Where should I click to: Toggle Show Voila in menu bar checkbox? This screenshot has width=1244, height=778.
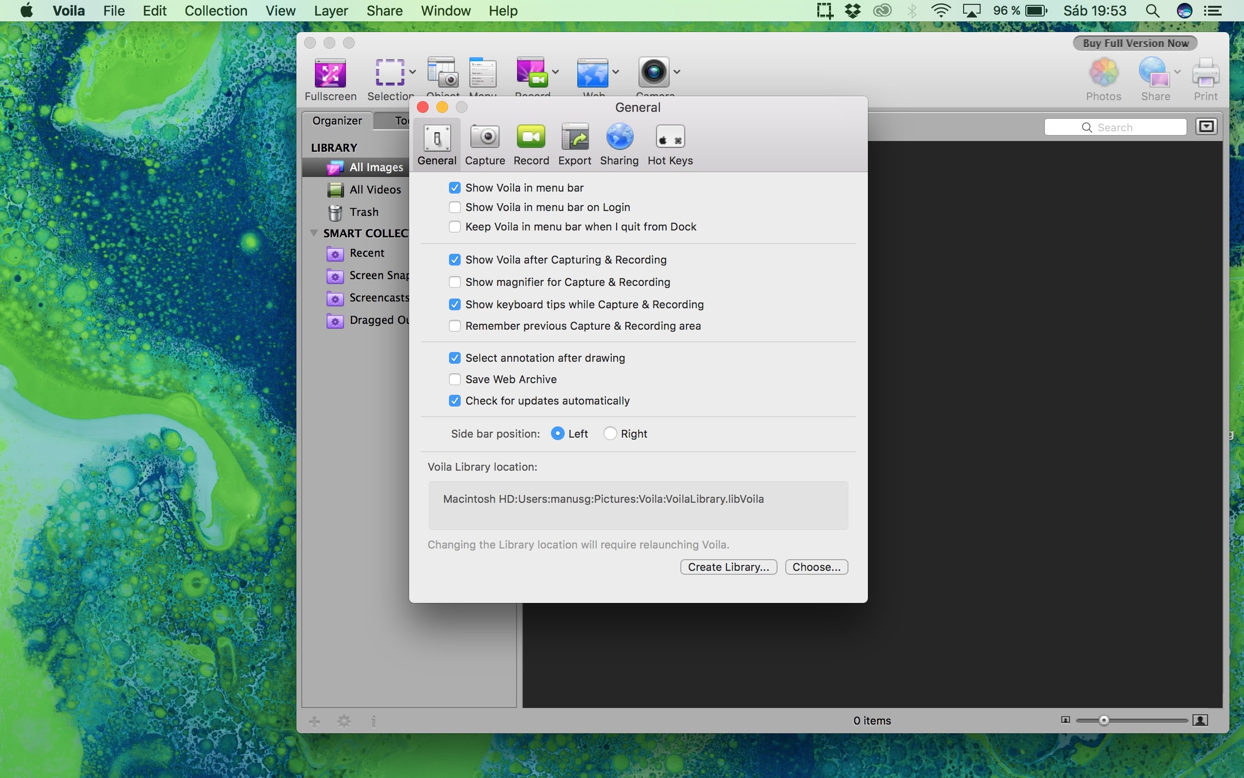(454, 188)
